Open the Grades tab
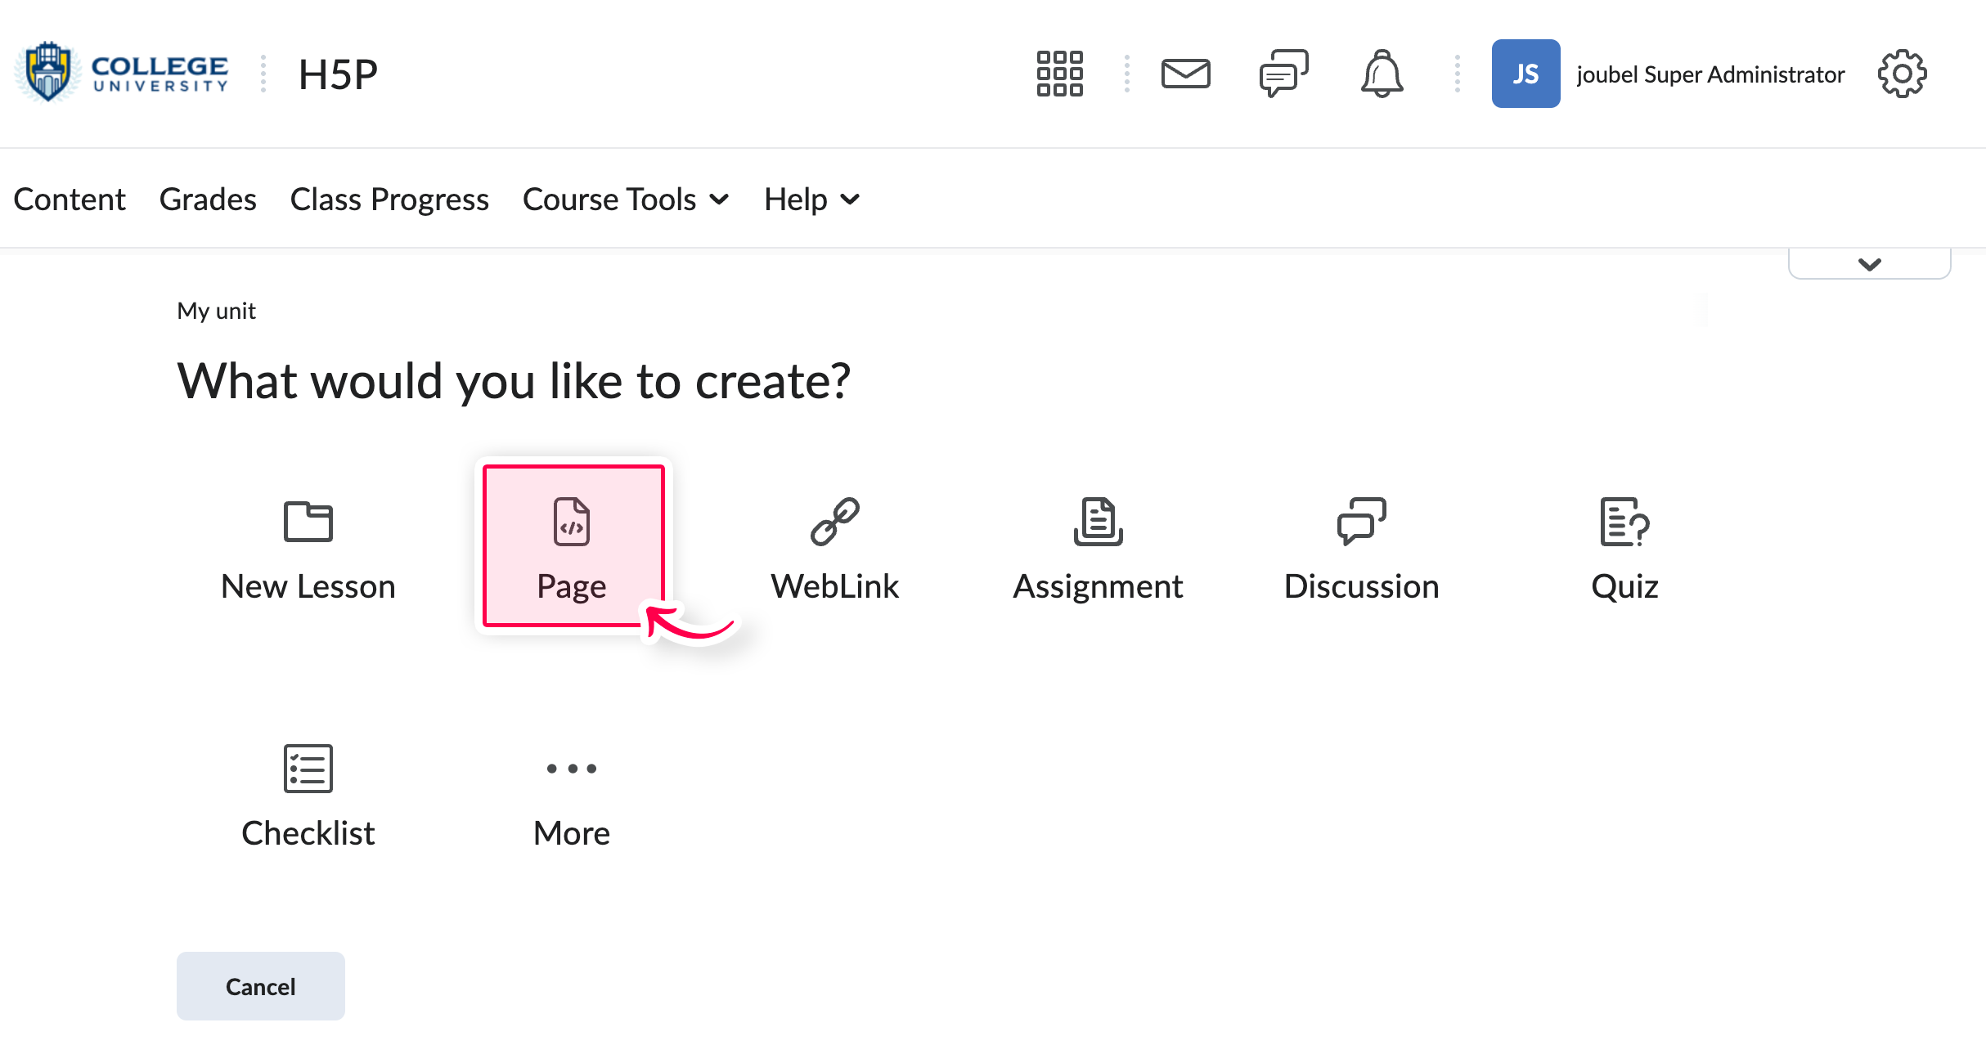The width and height of the screenshot is (1986, 1063). [x=208, y=200]
